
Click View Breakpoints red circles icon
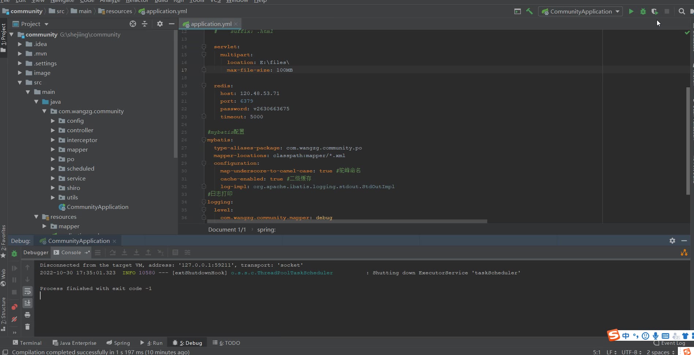14,307
